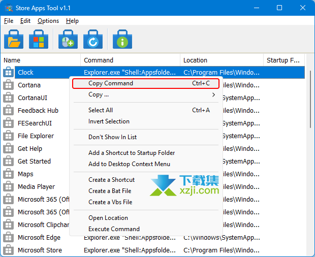Sort by the Command column header
315x257 pixels.
pyautogui.click(x=130, y=60)
